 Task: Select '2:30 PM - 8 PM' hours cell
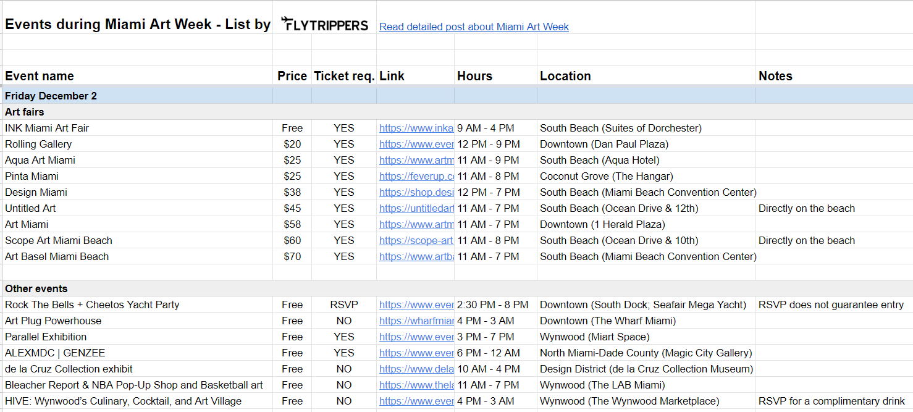[x=495, y=305]
